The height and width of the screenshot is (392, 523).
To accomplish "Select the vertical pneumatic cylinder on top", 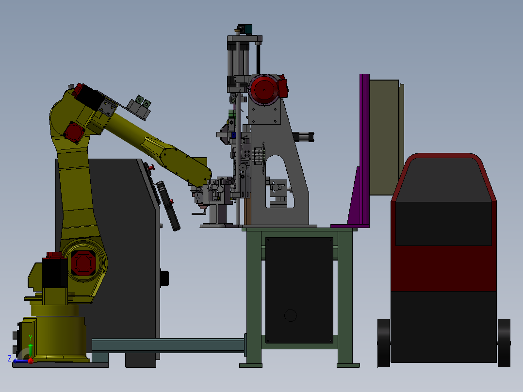I will coord(238,64).
